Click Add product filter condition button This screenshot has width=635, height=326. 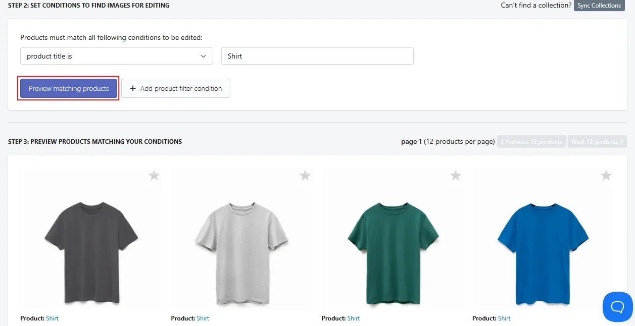pyautogui.click(x=176, y=88)
